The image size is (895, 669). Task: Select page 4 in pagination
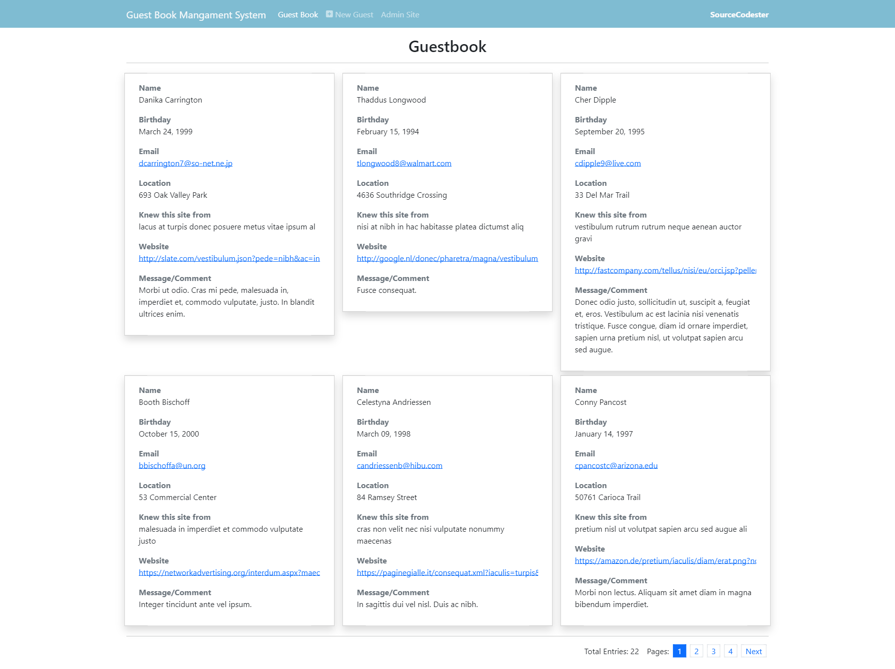tap(730, 651)
